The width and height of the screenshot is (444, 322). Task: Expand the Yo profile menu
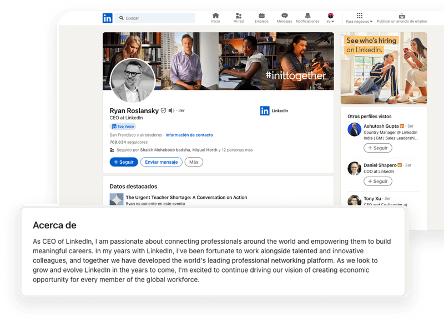click(330, 18)
